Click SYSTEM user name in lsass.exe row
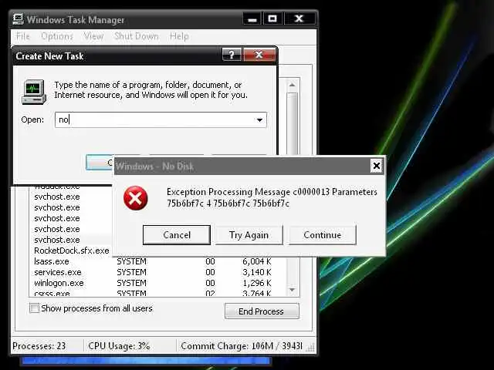 [x=131, y=261]
